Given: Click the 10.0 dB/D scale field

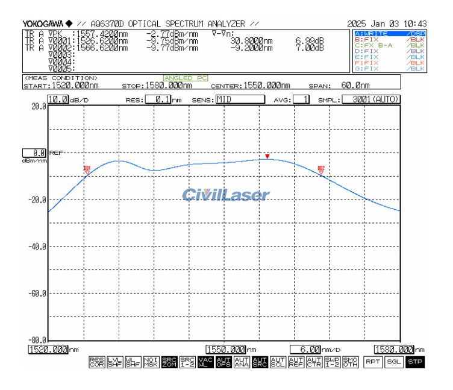Looking at the screenshot, I should click(x=58, y=99).
